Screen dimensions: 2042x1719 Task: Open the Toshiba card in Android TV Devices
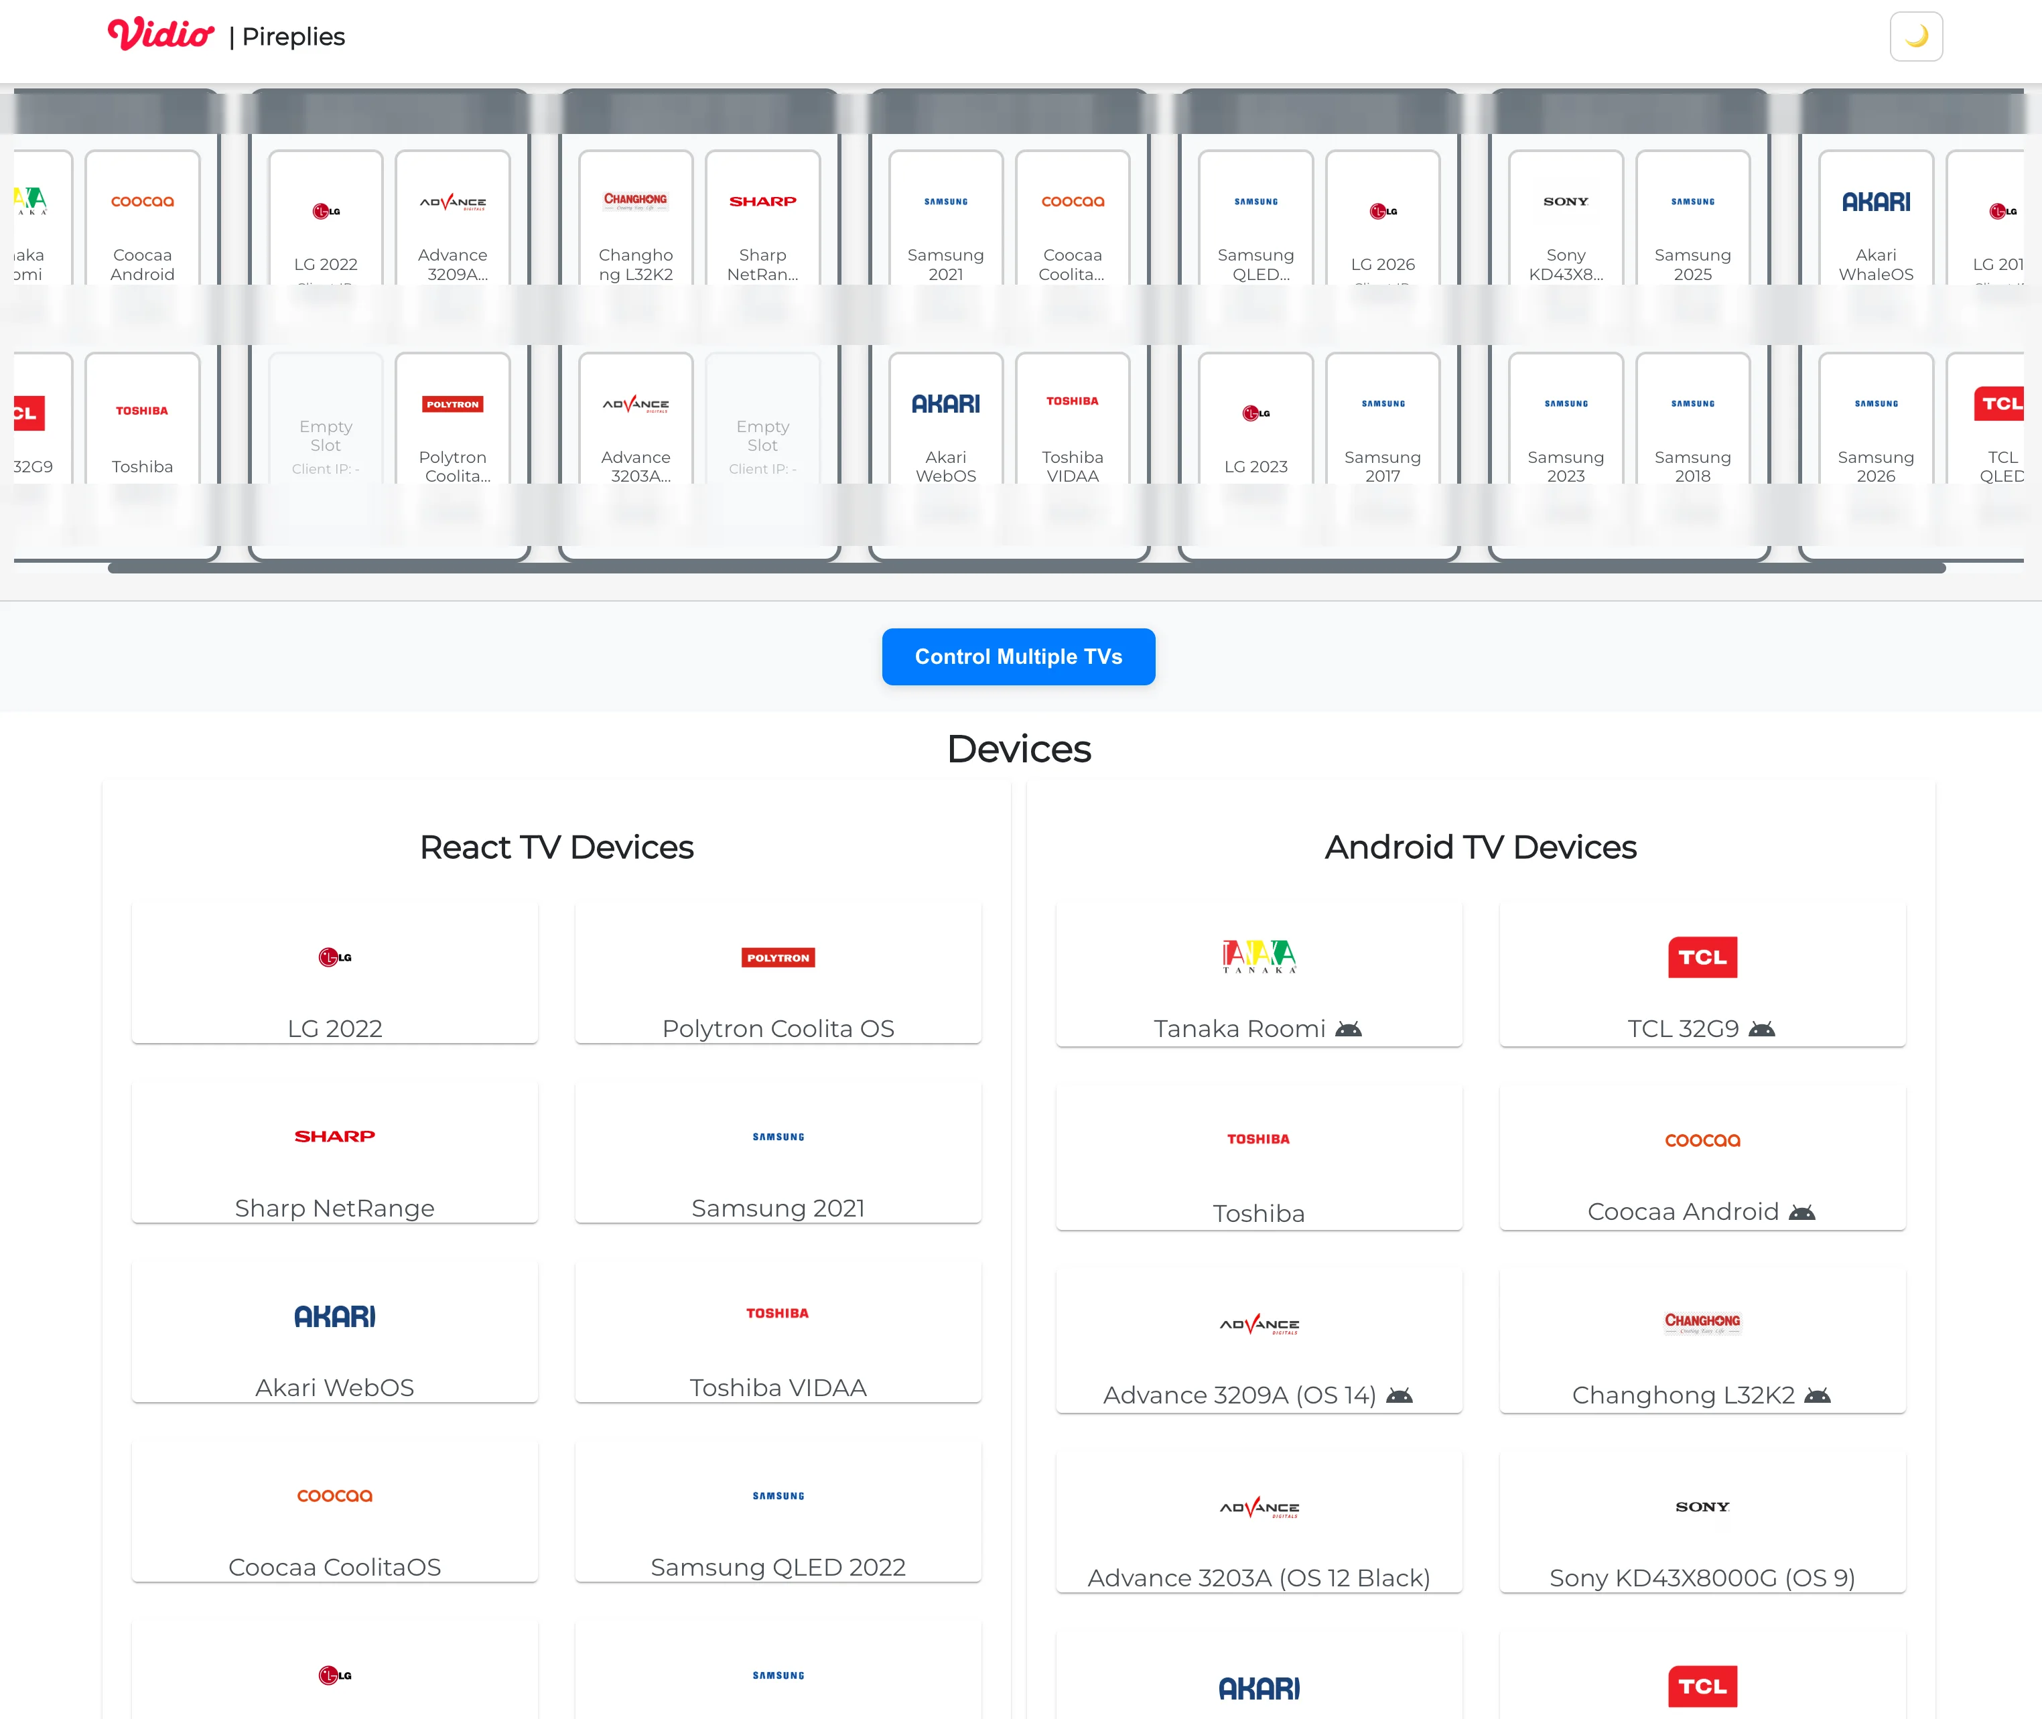click(1258, 1157)
